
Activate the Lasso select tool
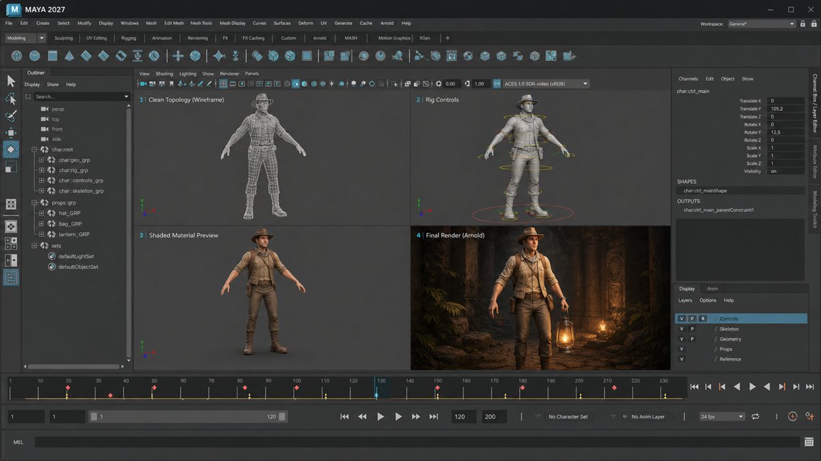[x=11, y=98]
